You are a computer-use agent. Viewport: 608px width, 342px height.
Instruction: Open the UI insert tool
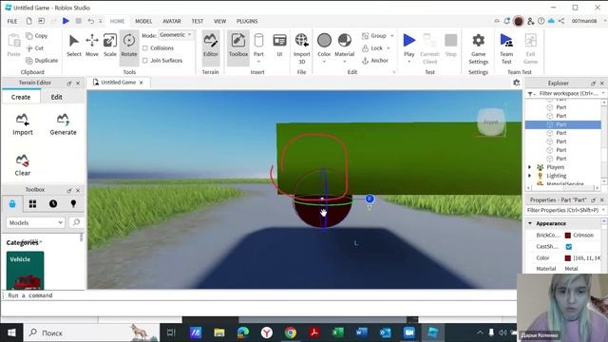[x=279, y=46]
